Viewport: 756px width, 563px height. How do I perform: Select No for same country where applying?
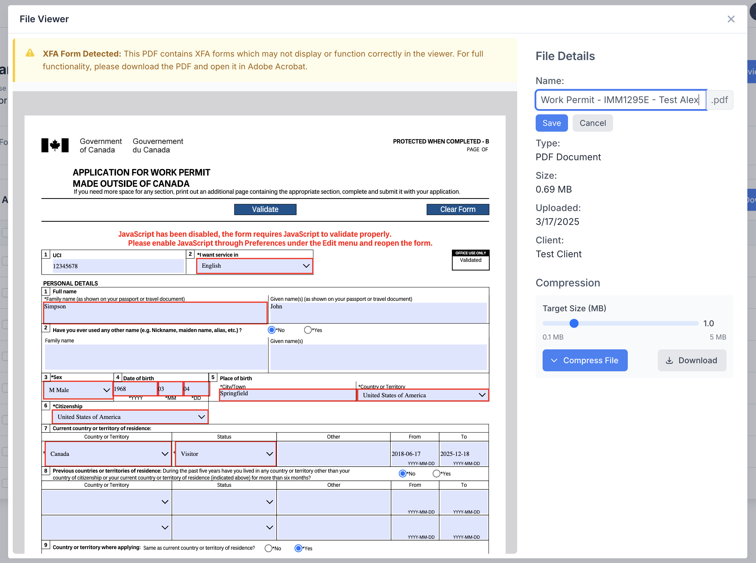268,548
